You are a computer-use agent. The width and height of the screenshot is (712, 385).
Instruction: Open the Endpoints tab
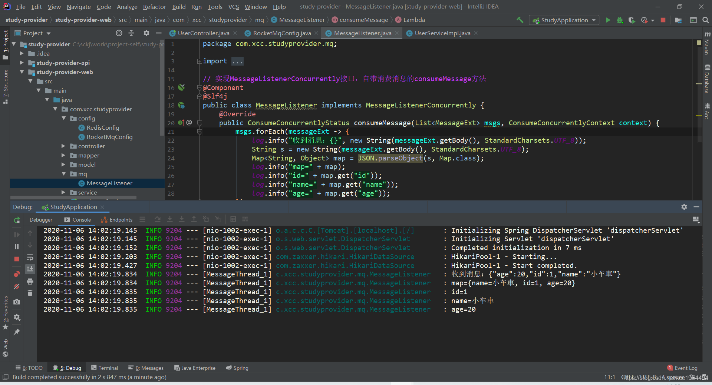pyautogui.click(x=117, y=220)
